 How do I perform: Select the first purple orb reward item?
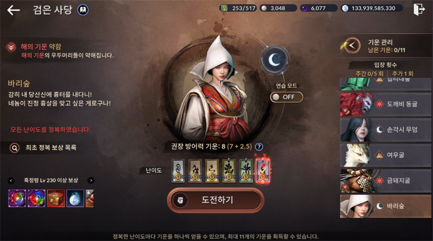(x=17, y=198)
